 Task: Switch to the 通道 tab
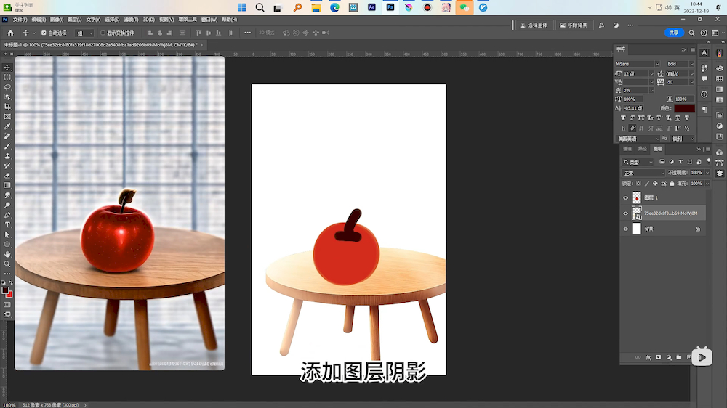(627, 149)
